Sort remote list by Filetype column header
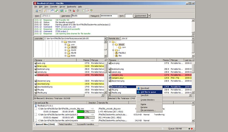Image resolution: width=228 pixels, height=132 pixels. coord(177,60)
